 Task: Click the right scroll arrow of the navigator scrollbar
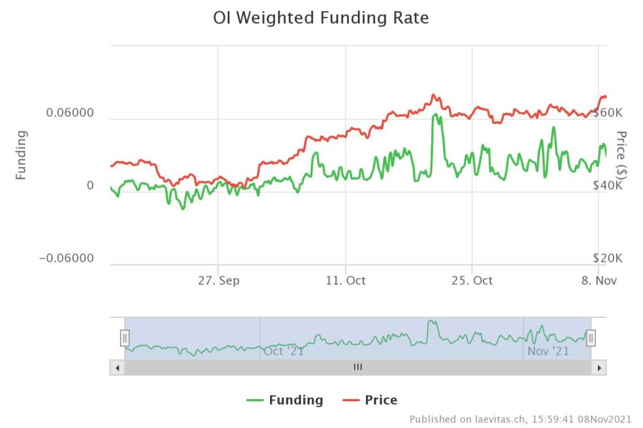[x=600, y=367]
